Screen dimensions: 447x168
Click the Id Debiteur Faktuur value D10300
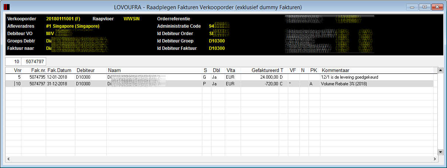217,48
